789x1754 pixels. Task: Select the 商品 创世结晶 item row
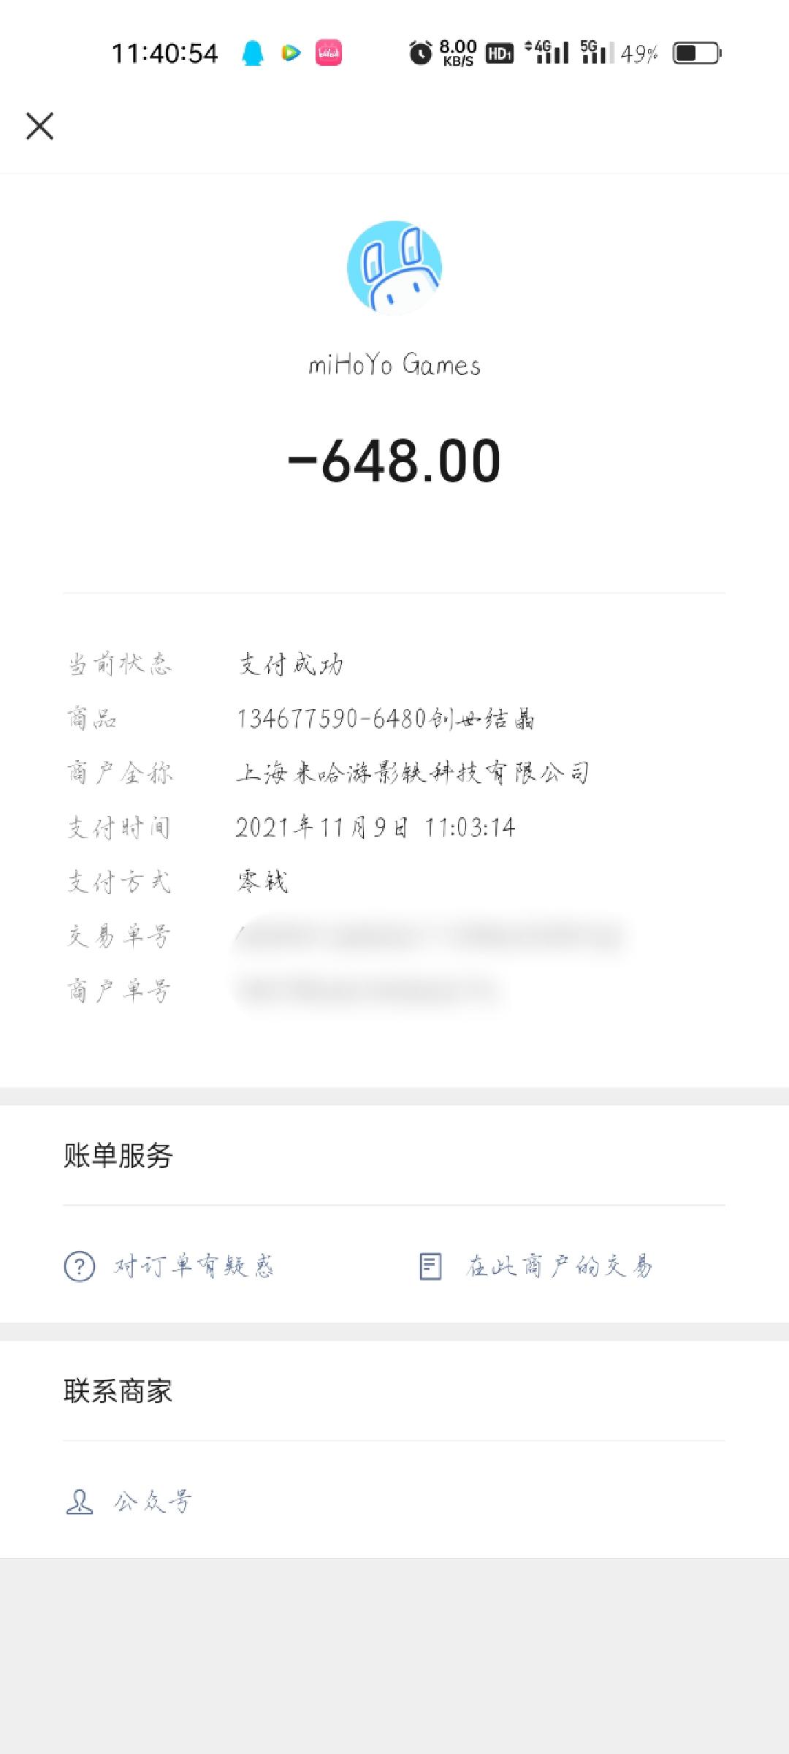[x=394, y=719]
